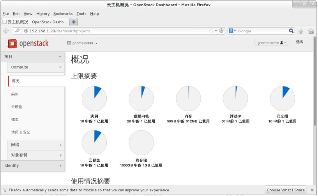Open the Bookmarks menu
The width and height of the screenshot is (318, 196).
(63, 14)
